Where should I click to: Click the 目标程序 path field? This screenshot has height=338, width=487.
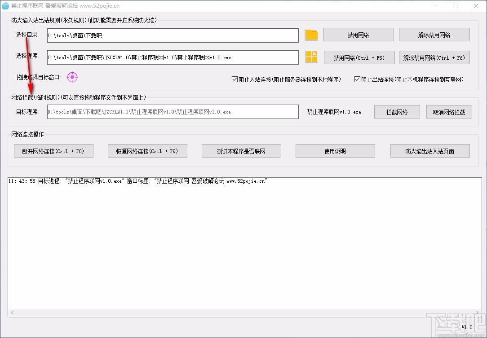[x=173, y=112]
